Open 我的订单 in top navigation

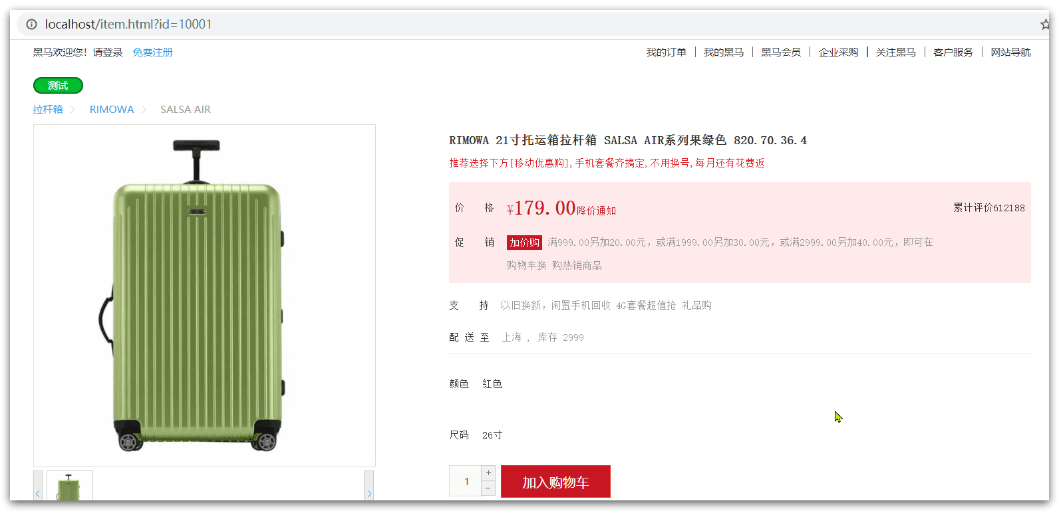pyautogui.click(x=666, y=52)
